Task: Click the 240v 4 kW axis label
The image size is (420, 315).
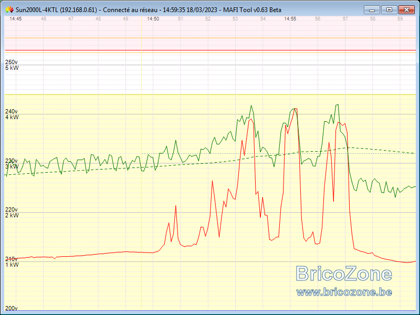Action: pos(12,114)
